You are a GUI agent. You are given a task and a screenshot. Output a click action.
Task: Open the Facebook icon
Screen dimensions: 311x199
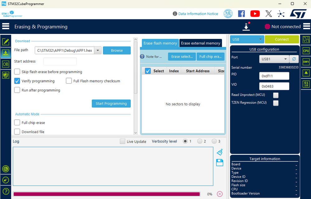pos(241,14)
